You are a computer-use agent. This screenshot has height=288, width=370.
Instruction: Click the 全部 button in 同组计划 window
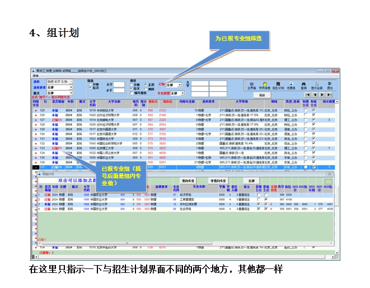[x=251, y=181]
